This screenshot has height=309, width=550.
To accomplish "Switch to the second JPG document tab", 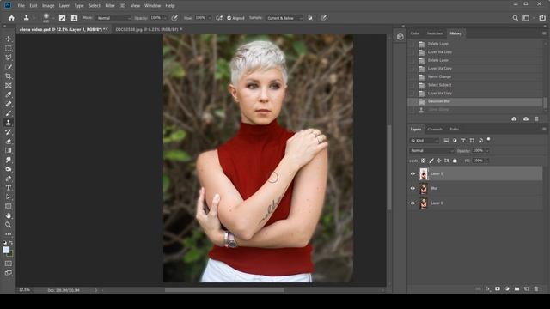I will (147, 29).
